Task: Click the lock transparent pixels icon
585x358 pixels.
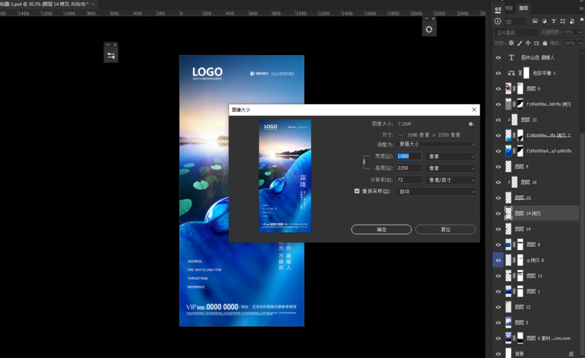Action: (x=511, y=44)
